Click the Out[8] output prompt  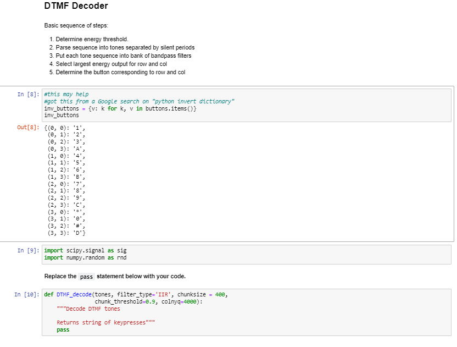click(x=27, y=126)
